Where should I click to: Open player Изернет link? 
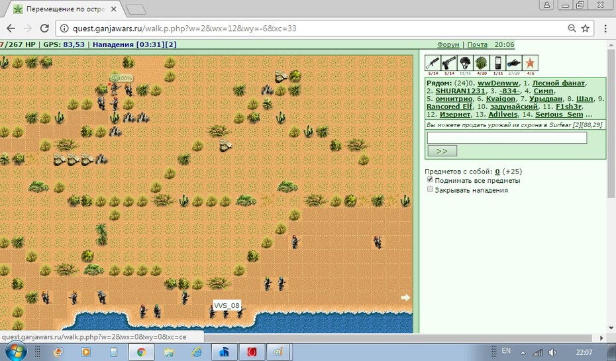pos(455,115)
